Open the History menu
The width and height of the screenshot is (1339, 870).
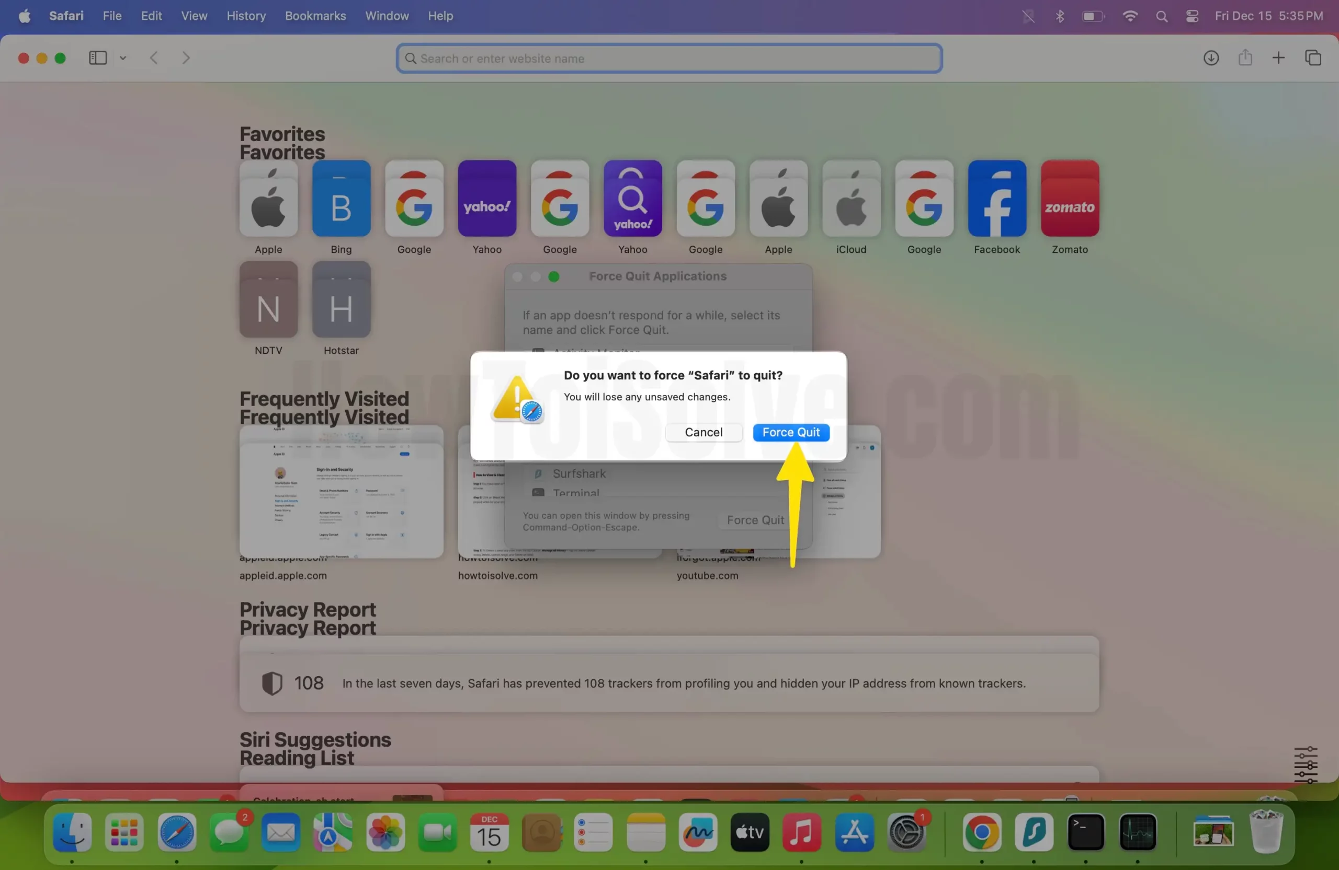tap(246, 16)
